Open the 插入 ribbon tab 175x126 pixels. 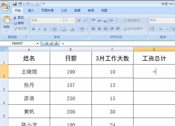pos(31,11)
